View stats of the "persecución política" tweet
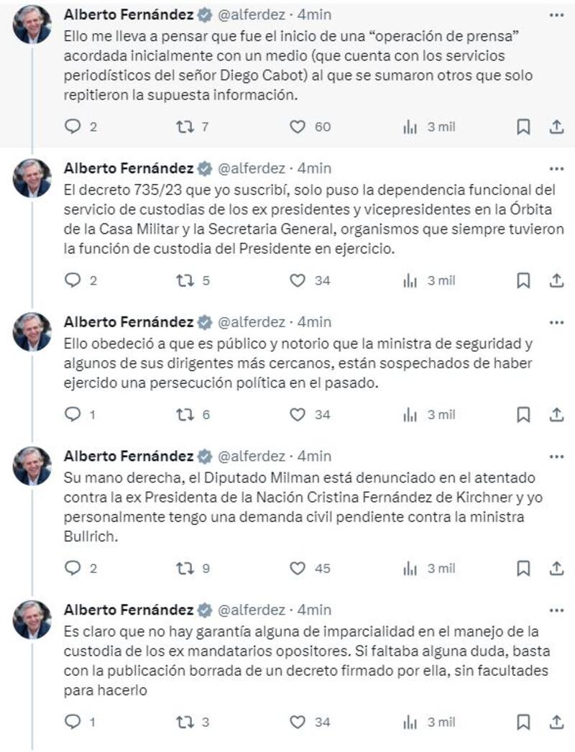This screenshot has width=575, height=752. (x=410, y=415)
